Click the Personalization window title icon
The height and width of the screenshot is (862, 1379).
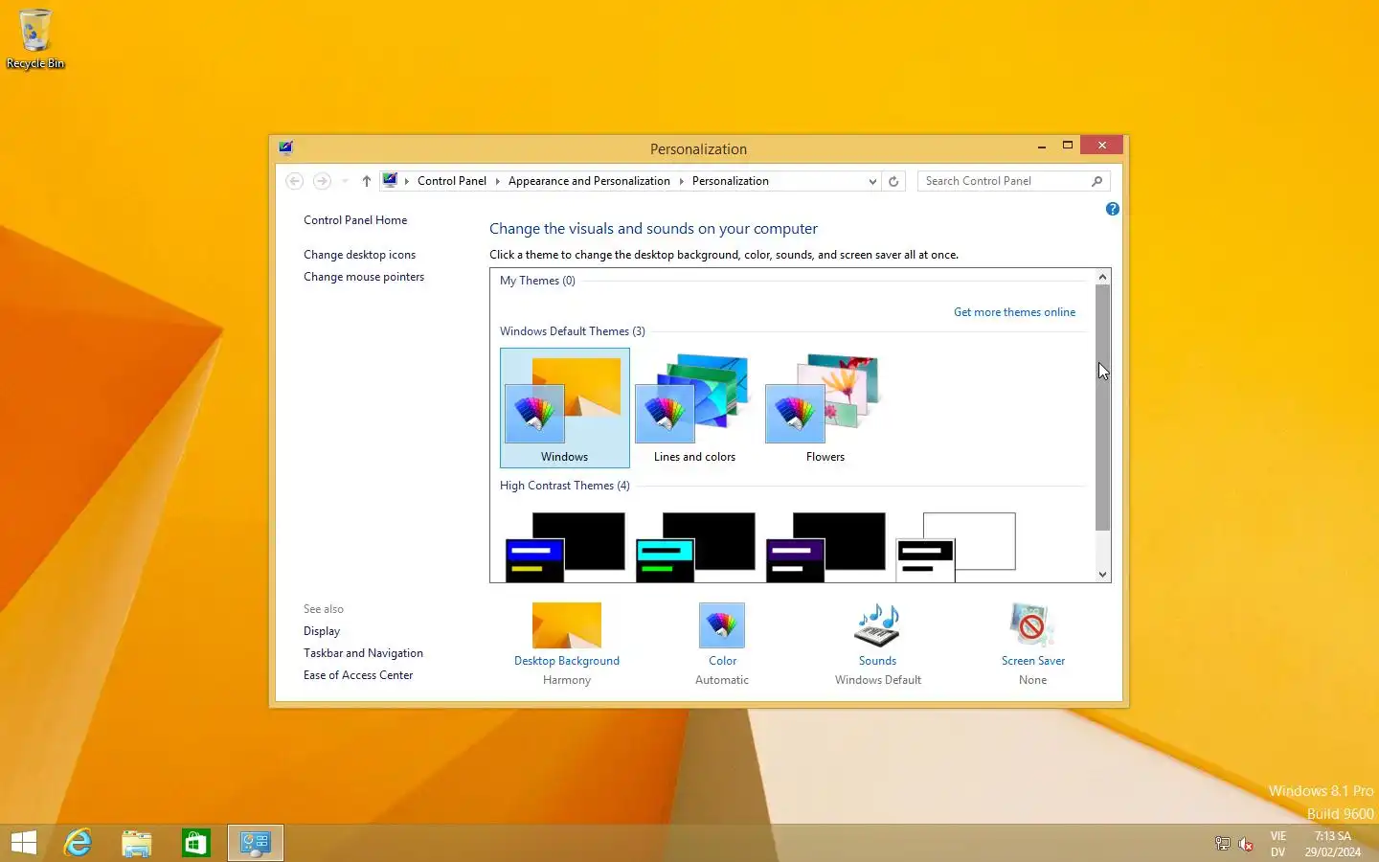[x=285, y=147]
